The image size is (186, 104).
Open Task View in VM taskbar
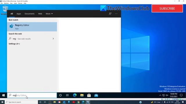(67, 95)
